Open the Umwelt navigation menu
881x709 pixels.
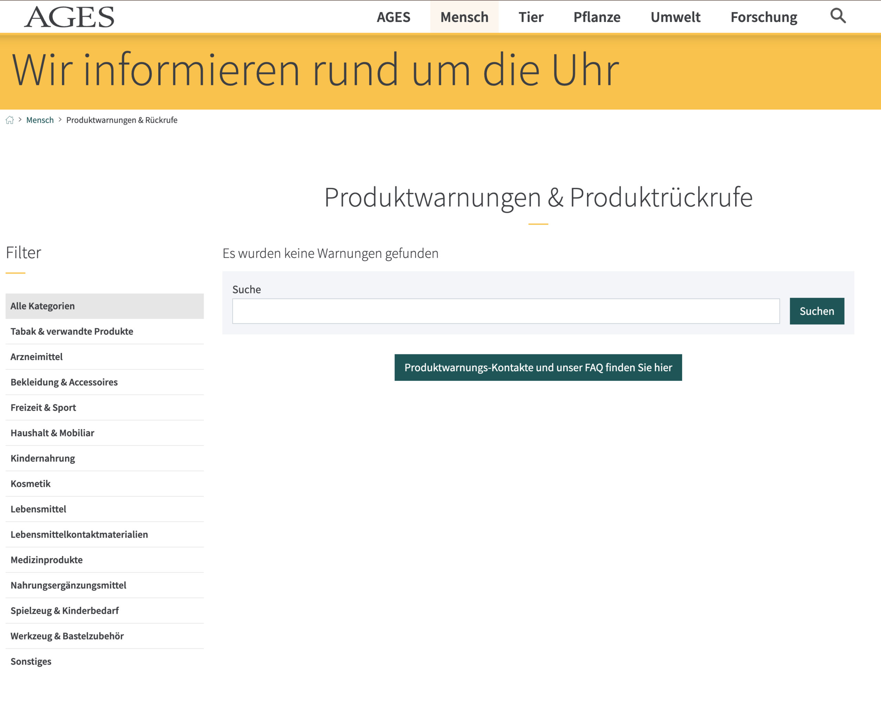point(675,17)
